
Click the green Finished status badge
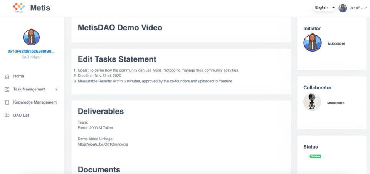pos(316,156)
